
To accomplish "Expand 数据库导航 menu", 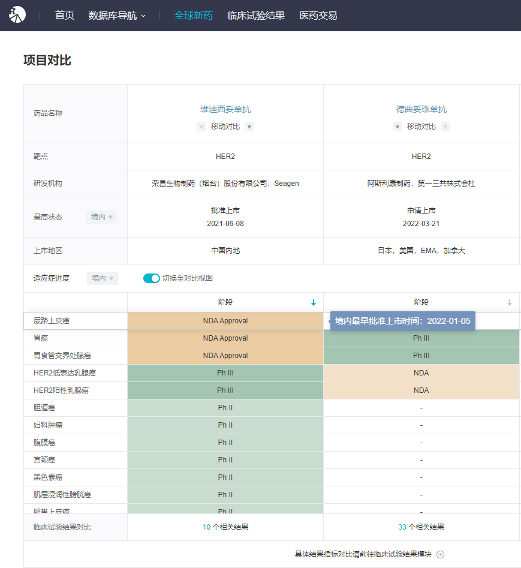I will (117, 16).
